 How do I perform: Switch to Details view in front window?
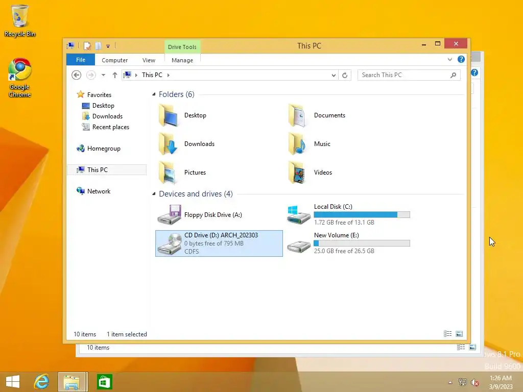coord(447,334)
